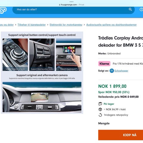The width and height of the screenshot is (143, 143).
Task: Click the main product image
Action: click(42, 73)
